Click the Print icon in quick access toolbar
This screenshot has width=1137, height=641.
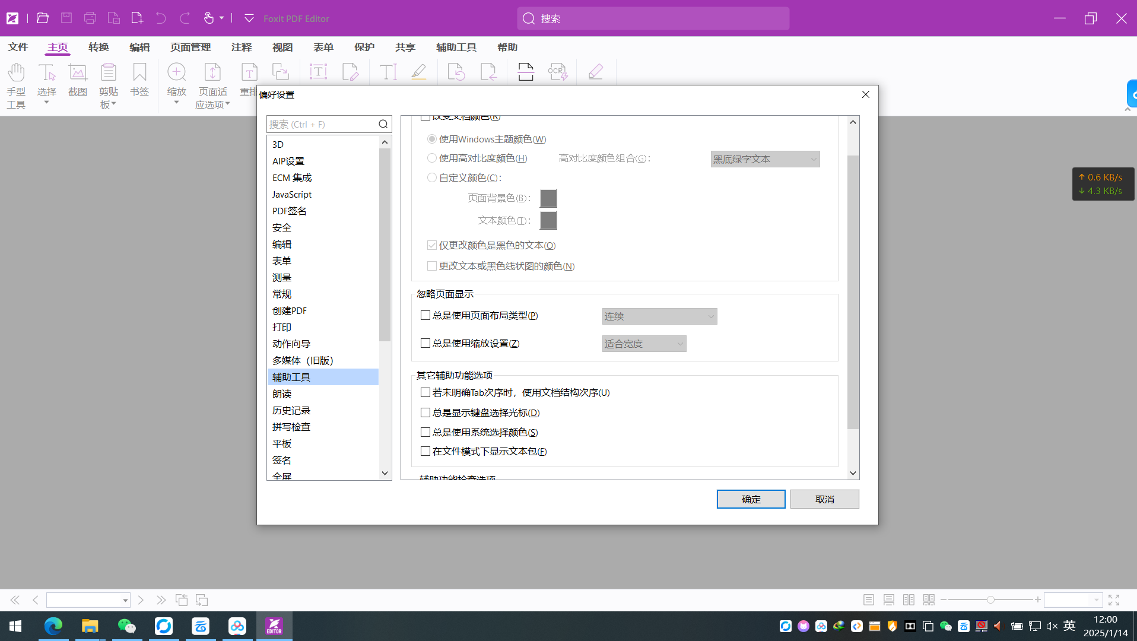click(x=90, y=18)
